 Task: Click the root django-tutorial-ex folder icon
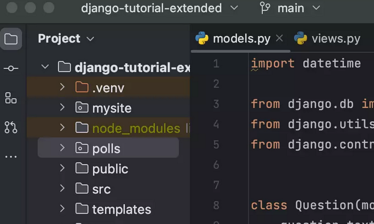64,67
